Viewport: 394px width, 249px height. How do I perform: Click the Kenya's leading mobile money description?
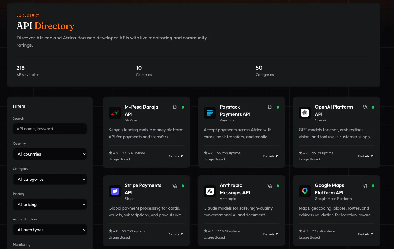[x=146, y=133]
